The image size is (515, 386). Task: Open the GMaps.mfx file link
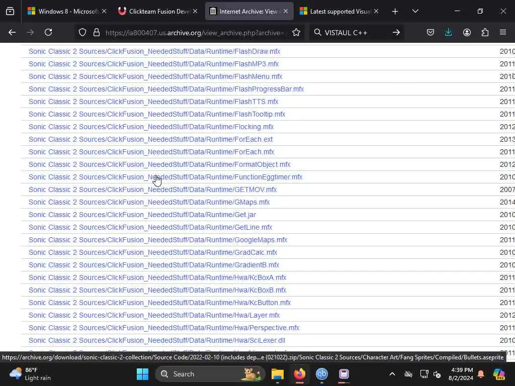(149, 202)
